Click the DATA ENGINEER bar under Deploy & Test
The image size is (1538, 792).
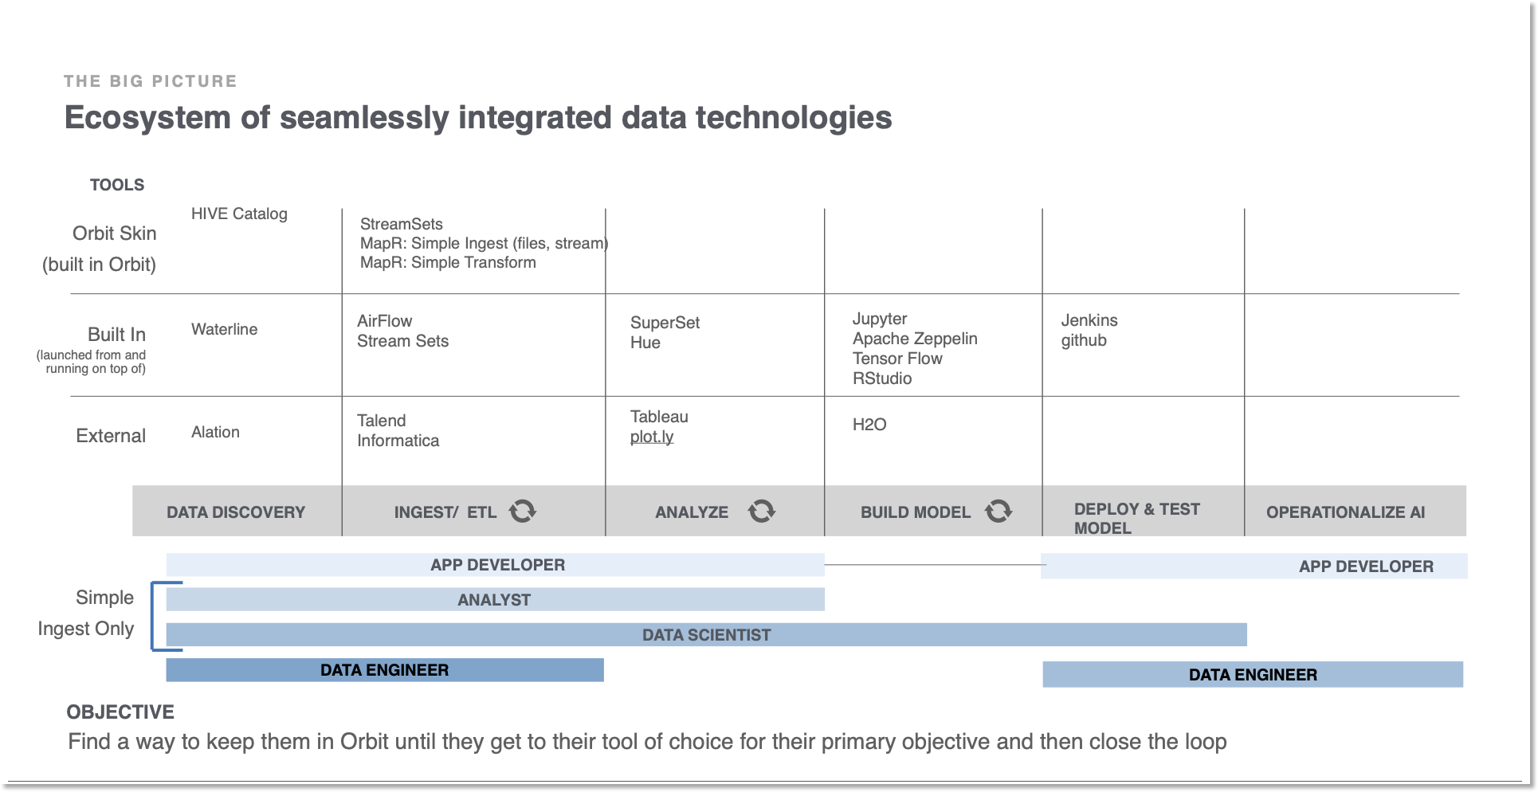(x=1253, y=675)
